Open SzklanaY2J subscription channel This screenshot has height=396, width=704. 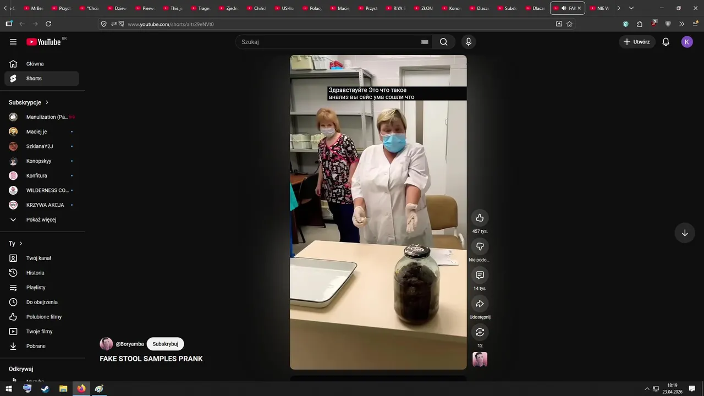(x=42, y=146)
